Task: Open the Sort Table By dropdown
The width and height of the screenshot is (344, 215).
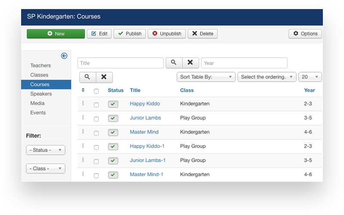Action: (206, 77)
